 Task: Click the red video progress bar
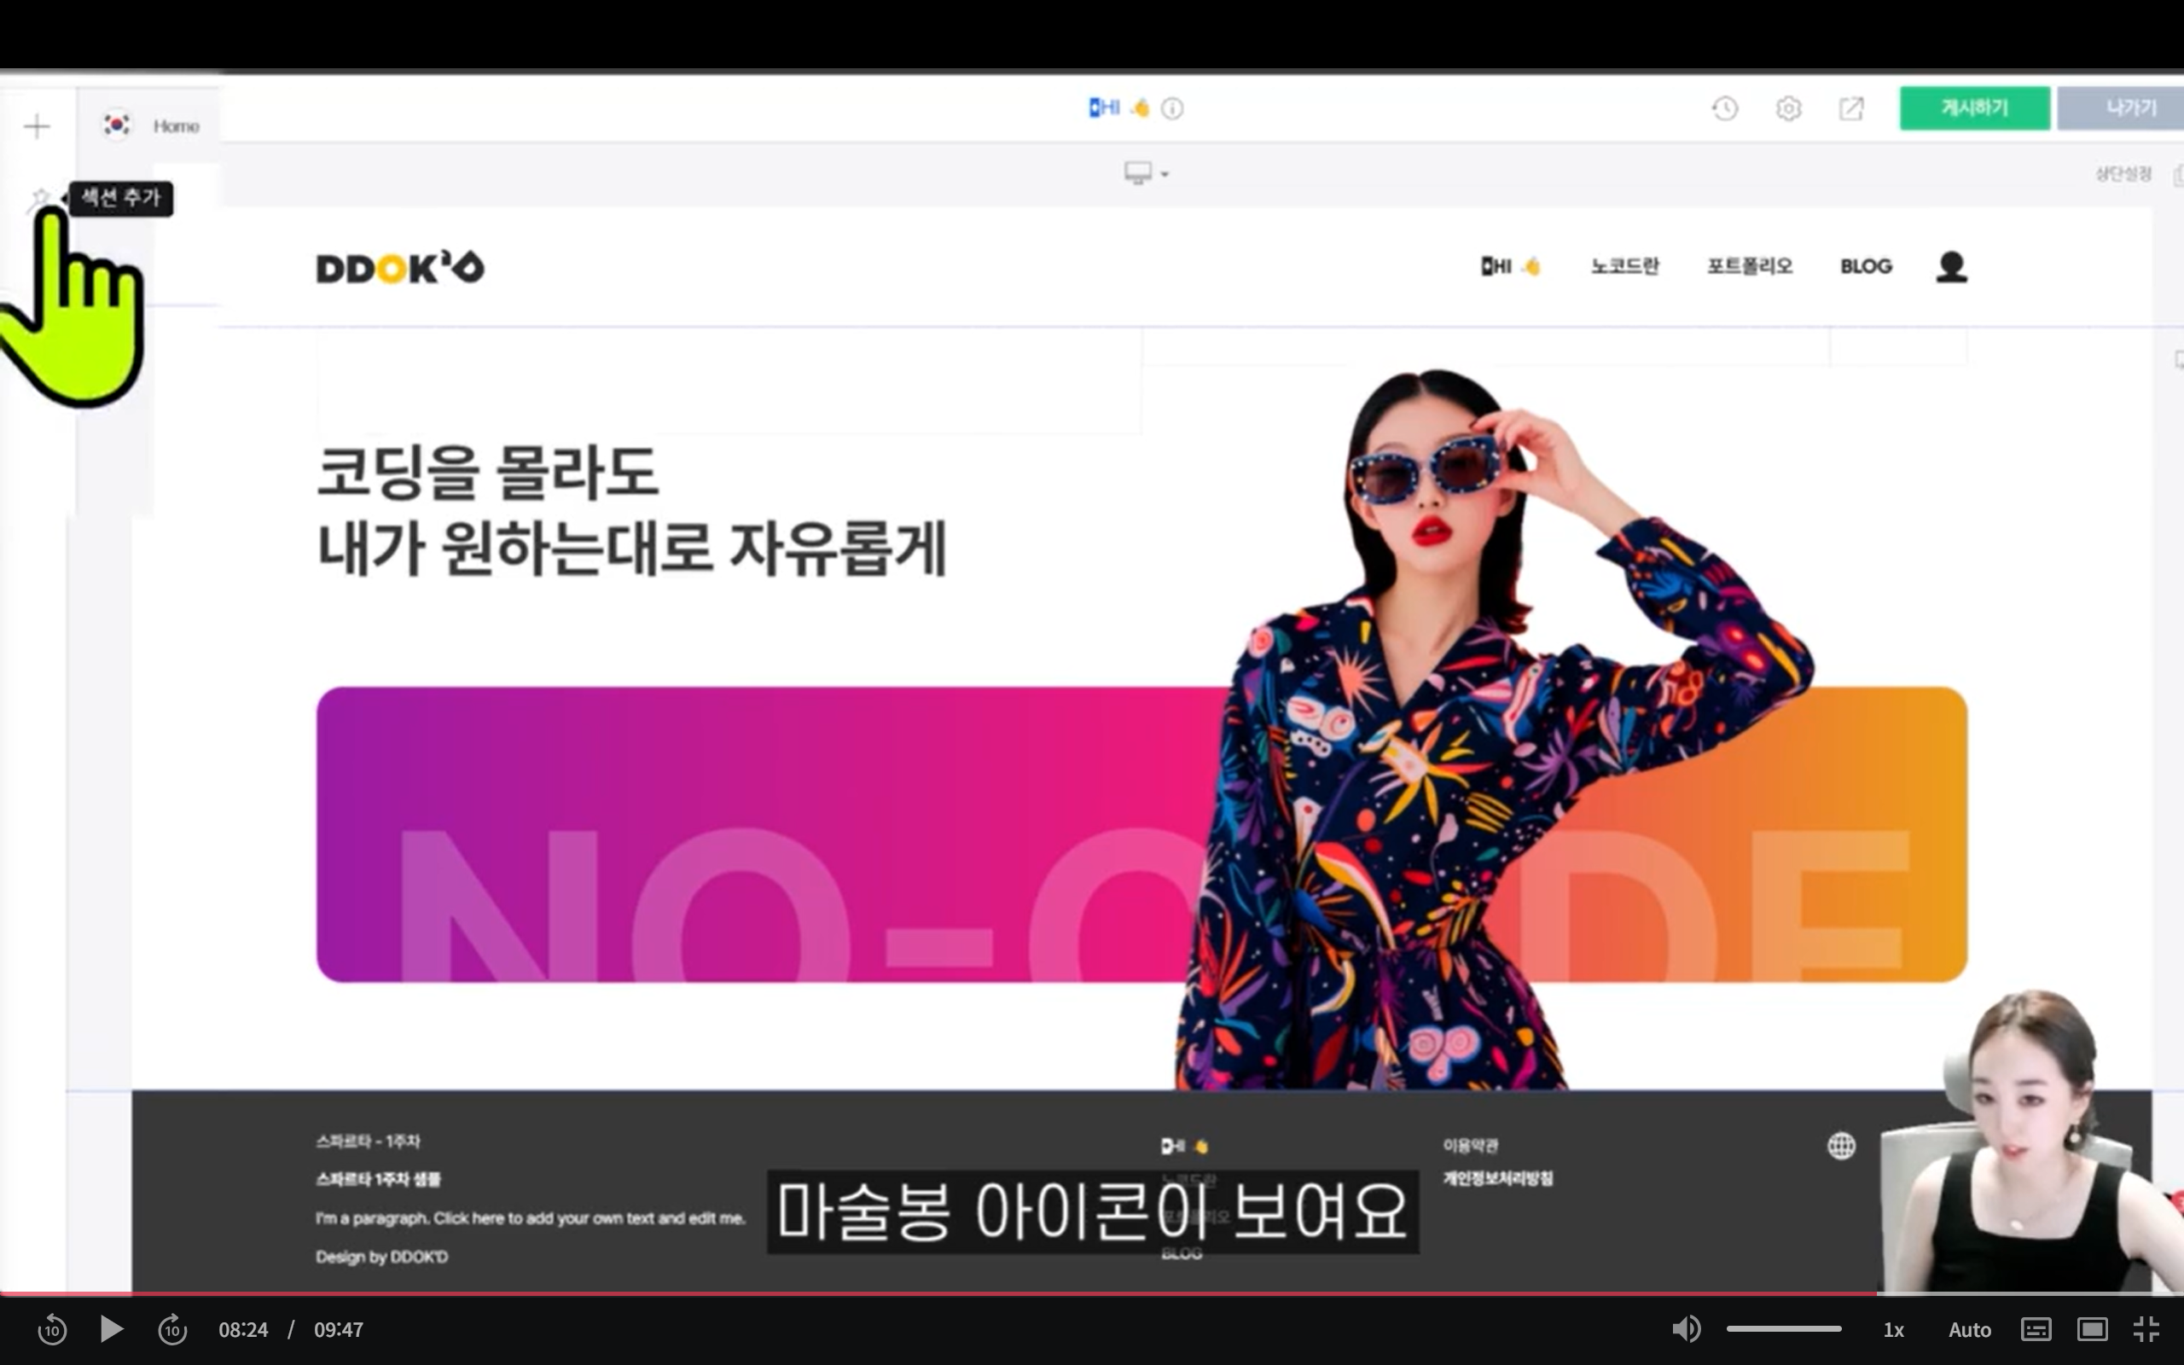tap(938, 1293)
